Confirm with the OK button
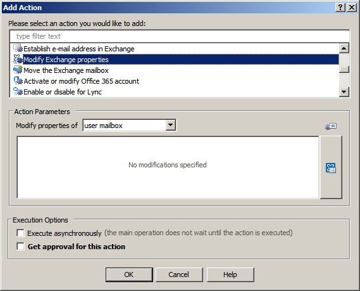This screenshot has width=360, height=291. pyautogui.click(x=129, y=275)
